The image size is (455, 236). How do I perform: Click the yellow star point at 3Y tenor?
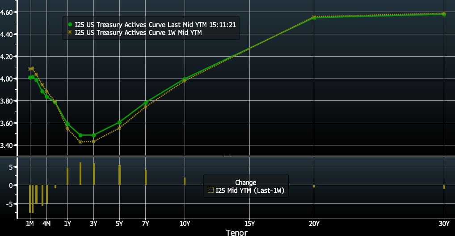point(93,141)
